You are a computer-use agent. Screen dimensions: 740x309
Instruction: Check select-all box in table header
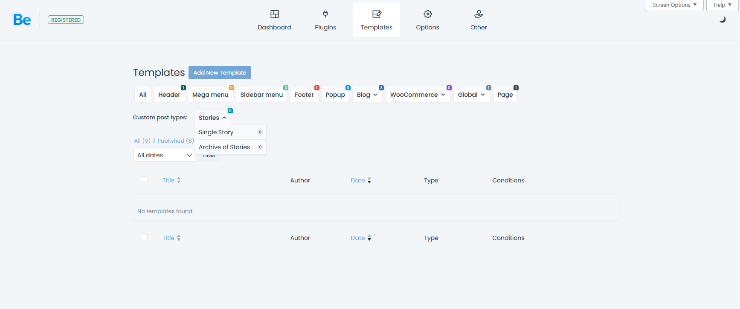144,179
